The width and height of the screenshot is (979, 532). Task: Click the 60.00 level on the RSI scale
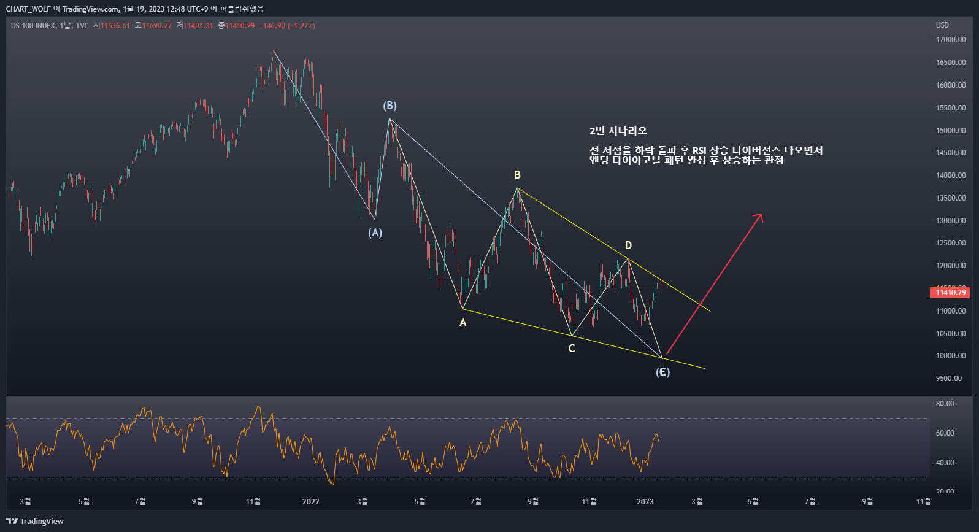tap(945, 433)
